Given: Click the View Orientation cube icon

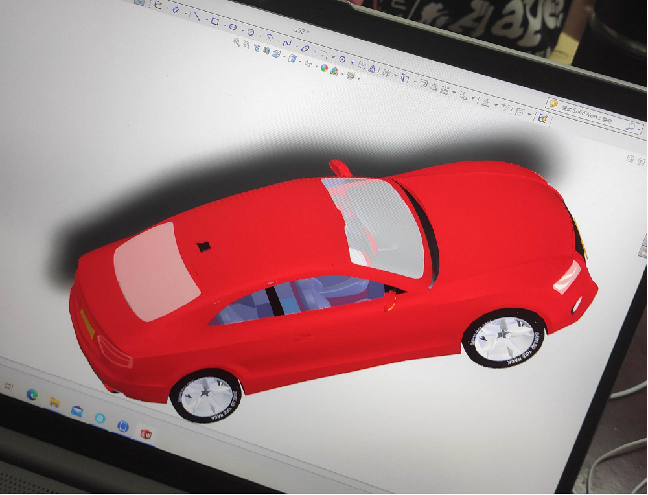Looking at the screenshot, I should click(x=276, y=54).
